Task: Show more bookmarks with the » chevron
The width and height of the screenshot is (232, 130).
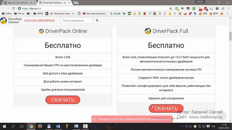Action: tap(227, 14)
